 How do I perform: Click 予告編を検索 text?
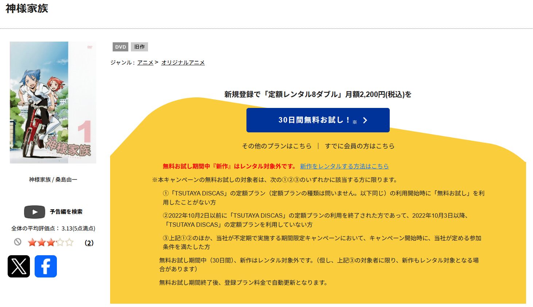tap(66, 211)
